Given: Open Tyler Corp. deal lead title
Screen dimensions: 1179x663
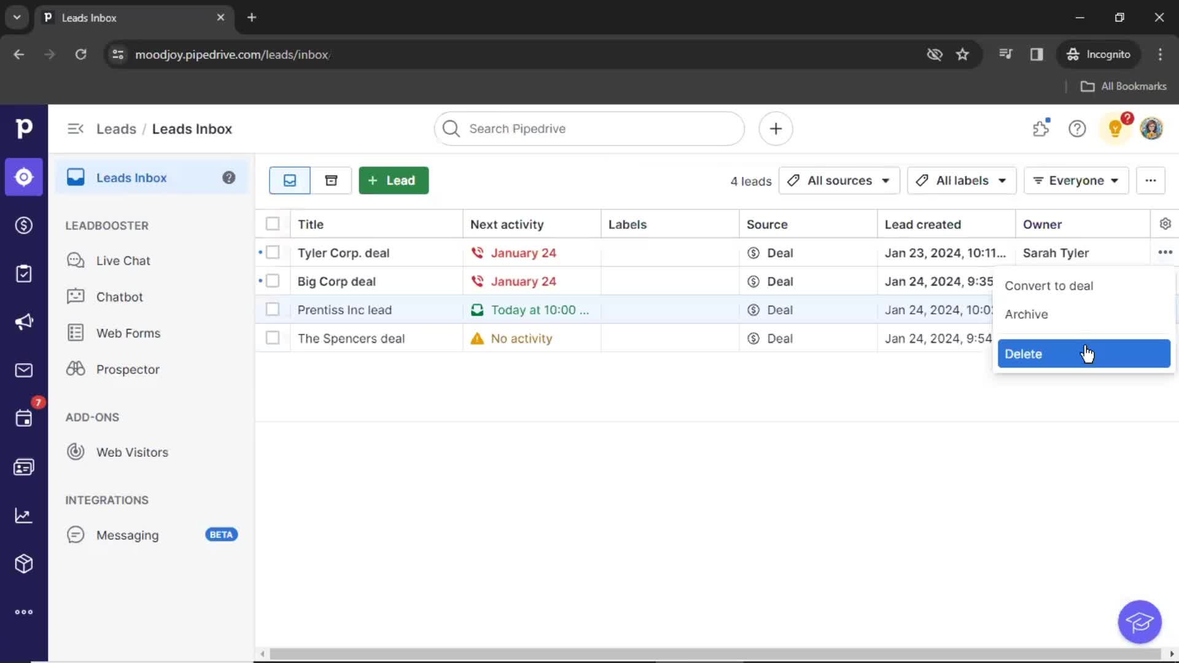Looking at the screenshot, I should click(x=343, y=253).
